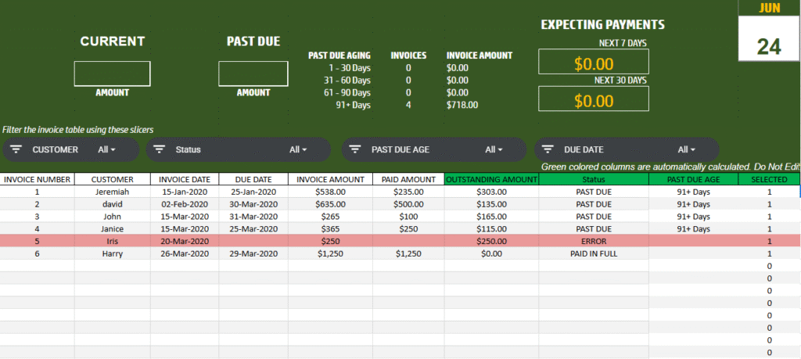The width and height of the screenshot is (801, 359).
Task: Click due date 30-Mar-2020
Action: (x=253, y=204)
